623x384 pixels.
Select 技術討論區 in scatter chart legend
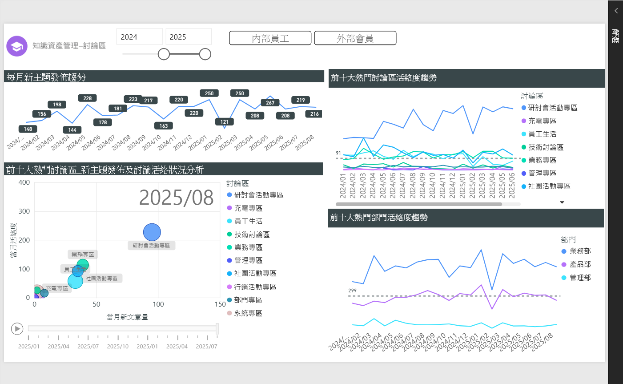pyautogui.click(x=249, y=234)
